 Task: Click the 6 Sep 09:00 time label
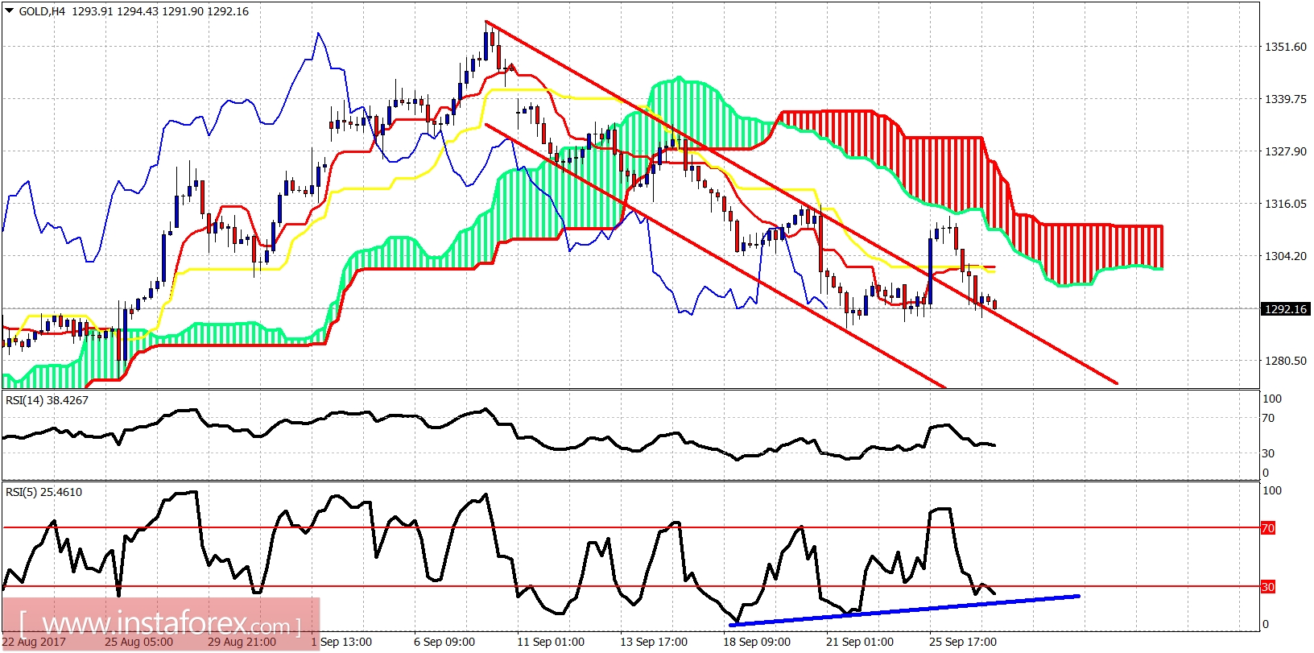coord(444,642)
